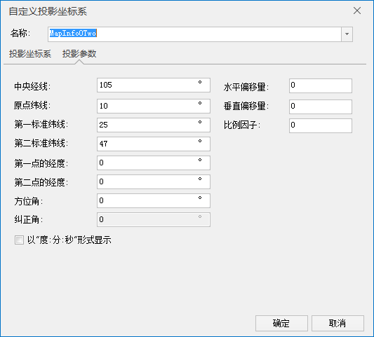Select the 投影参数 tab
The height and width of the screenshot is (337, 374).
point(79,54)
